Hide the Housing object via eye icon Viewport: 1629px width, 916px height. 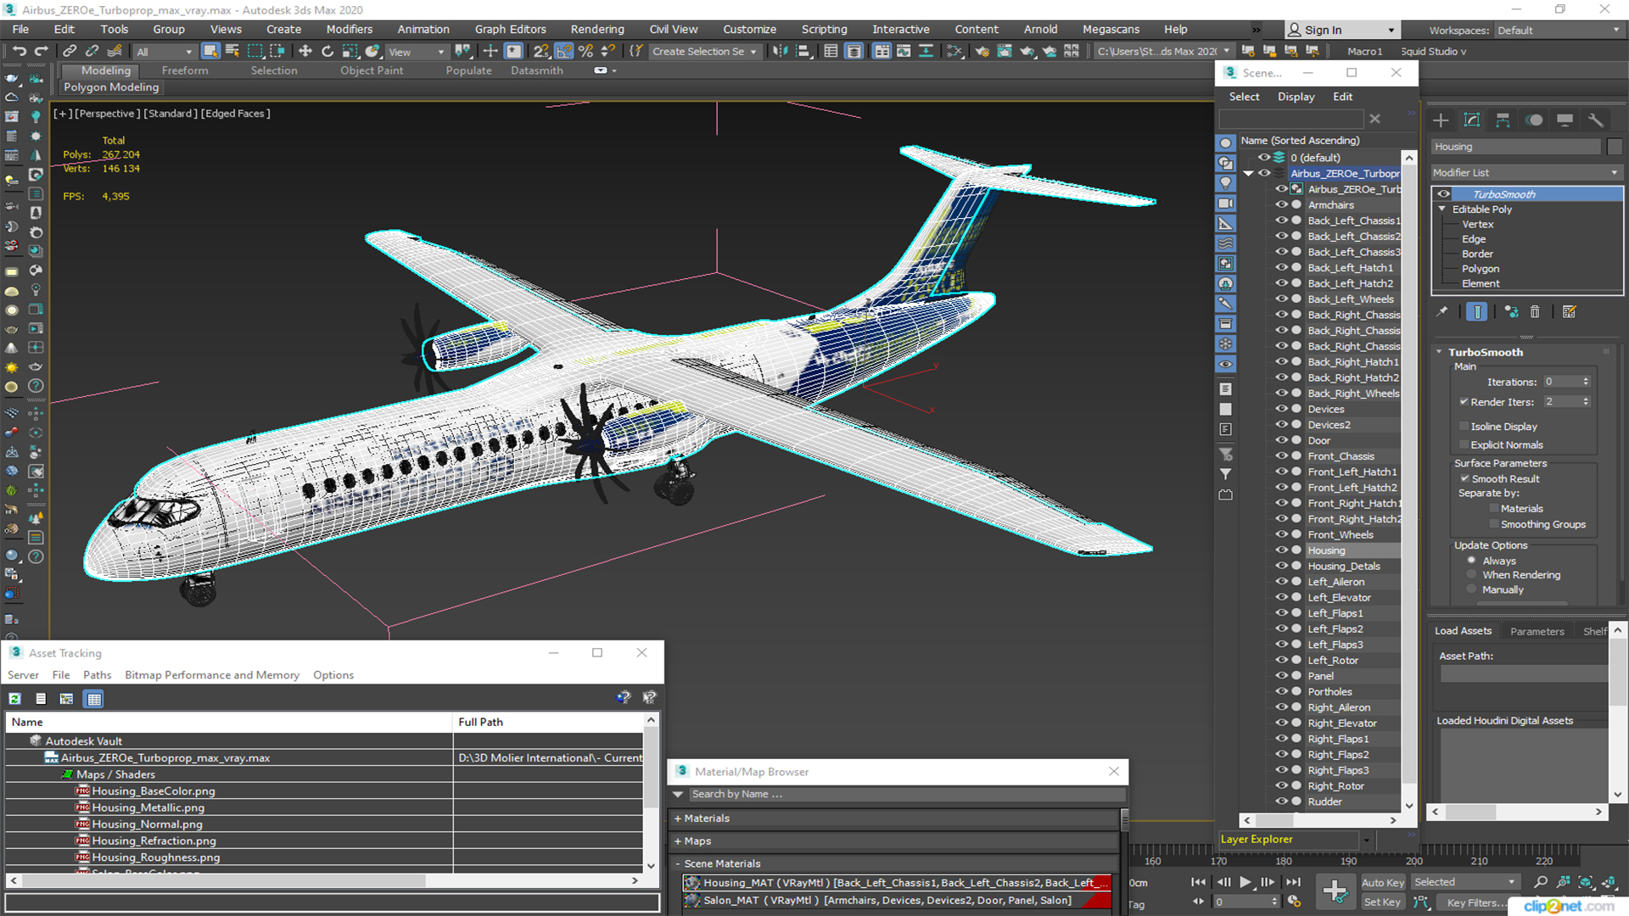[1281, 550]
